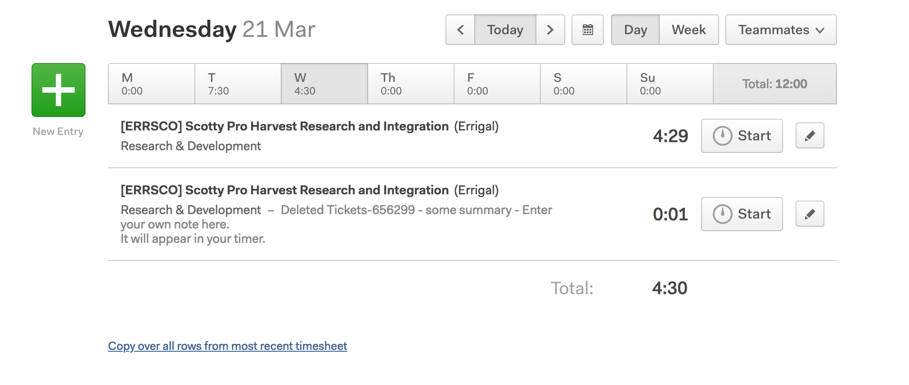Copy over all rows from recent timesheet
This screenshot has width=909, height=385.
pyautogui.click(x=227, y=346)
